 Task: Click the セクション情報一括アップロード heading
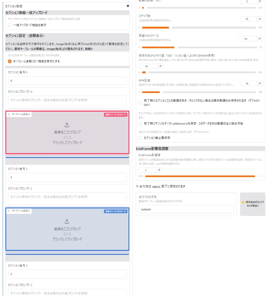pyautogui.click(x=26, y=13)
